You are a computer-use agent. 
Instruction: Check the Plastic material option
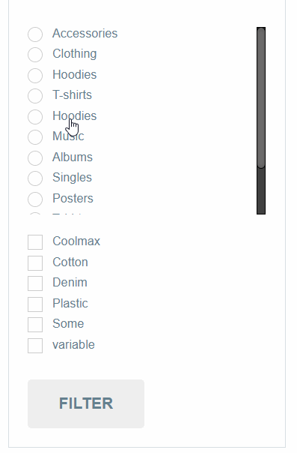pos(35,304)
